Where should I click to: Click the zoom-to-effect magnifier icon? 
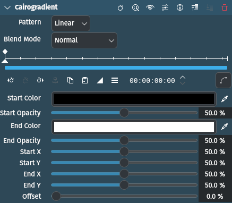click(x=135, y=7)
